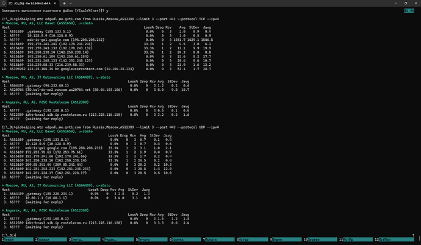Click the 7 Искать key bar button
Image resolution: width=421 pixels, height=245 pixels.
pos(220,240)
